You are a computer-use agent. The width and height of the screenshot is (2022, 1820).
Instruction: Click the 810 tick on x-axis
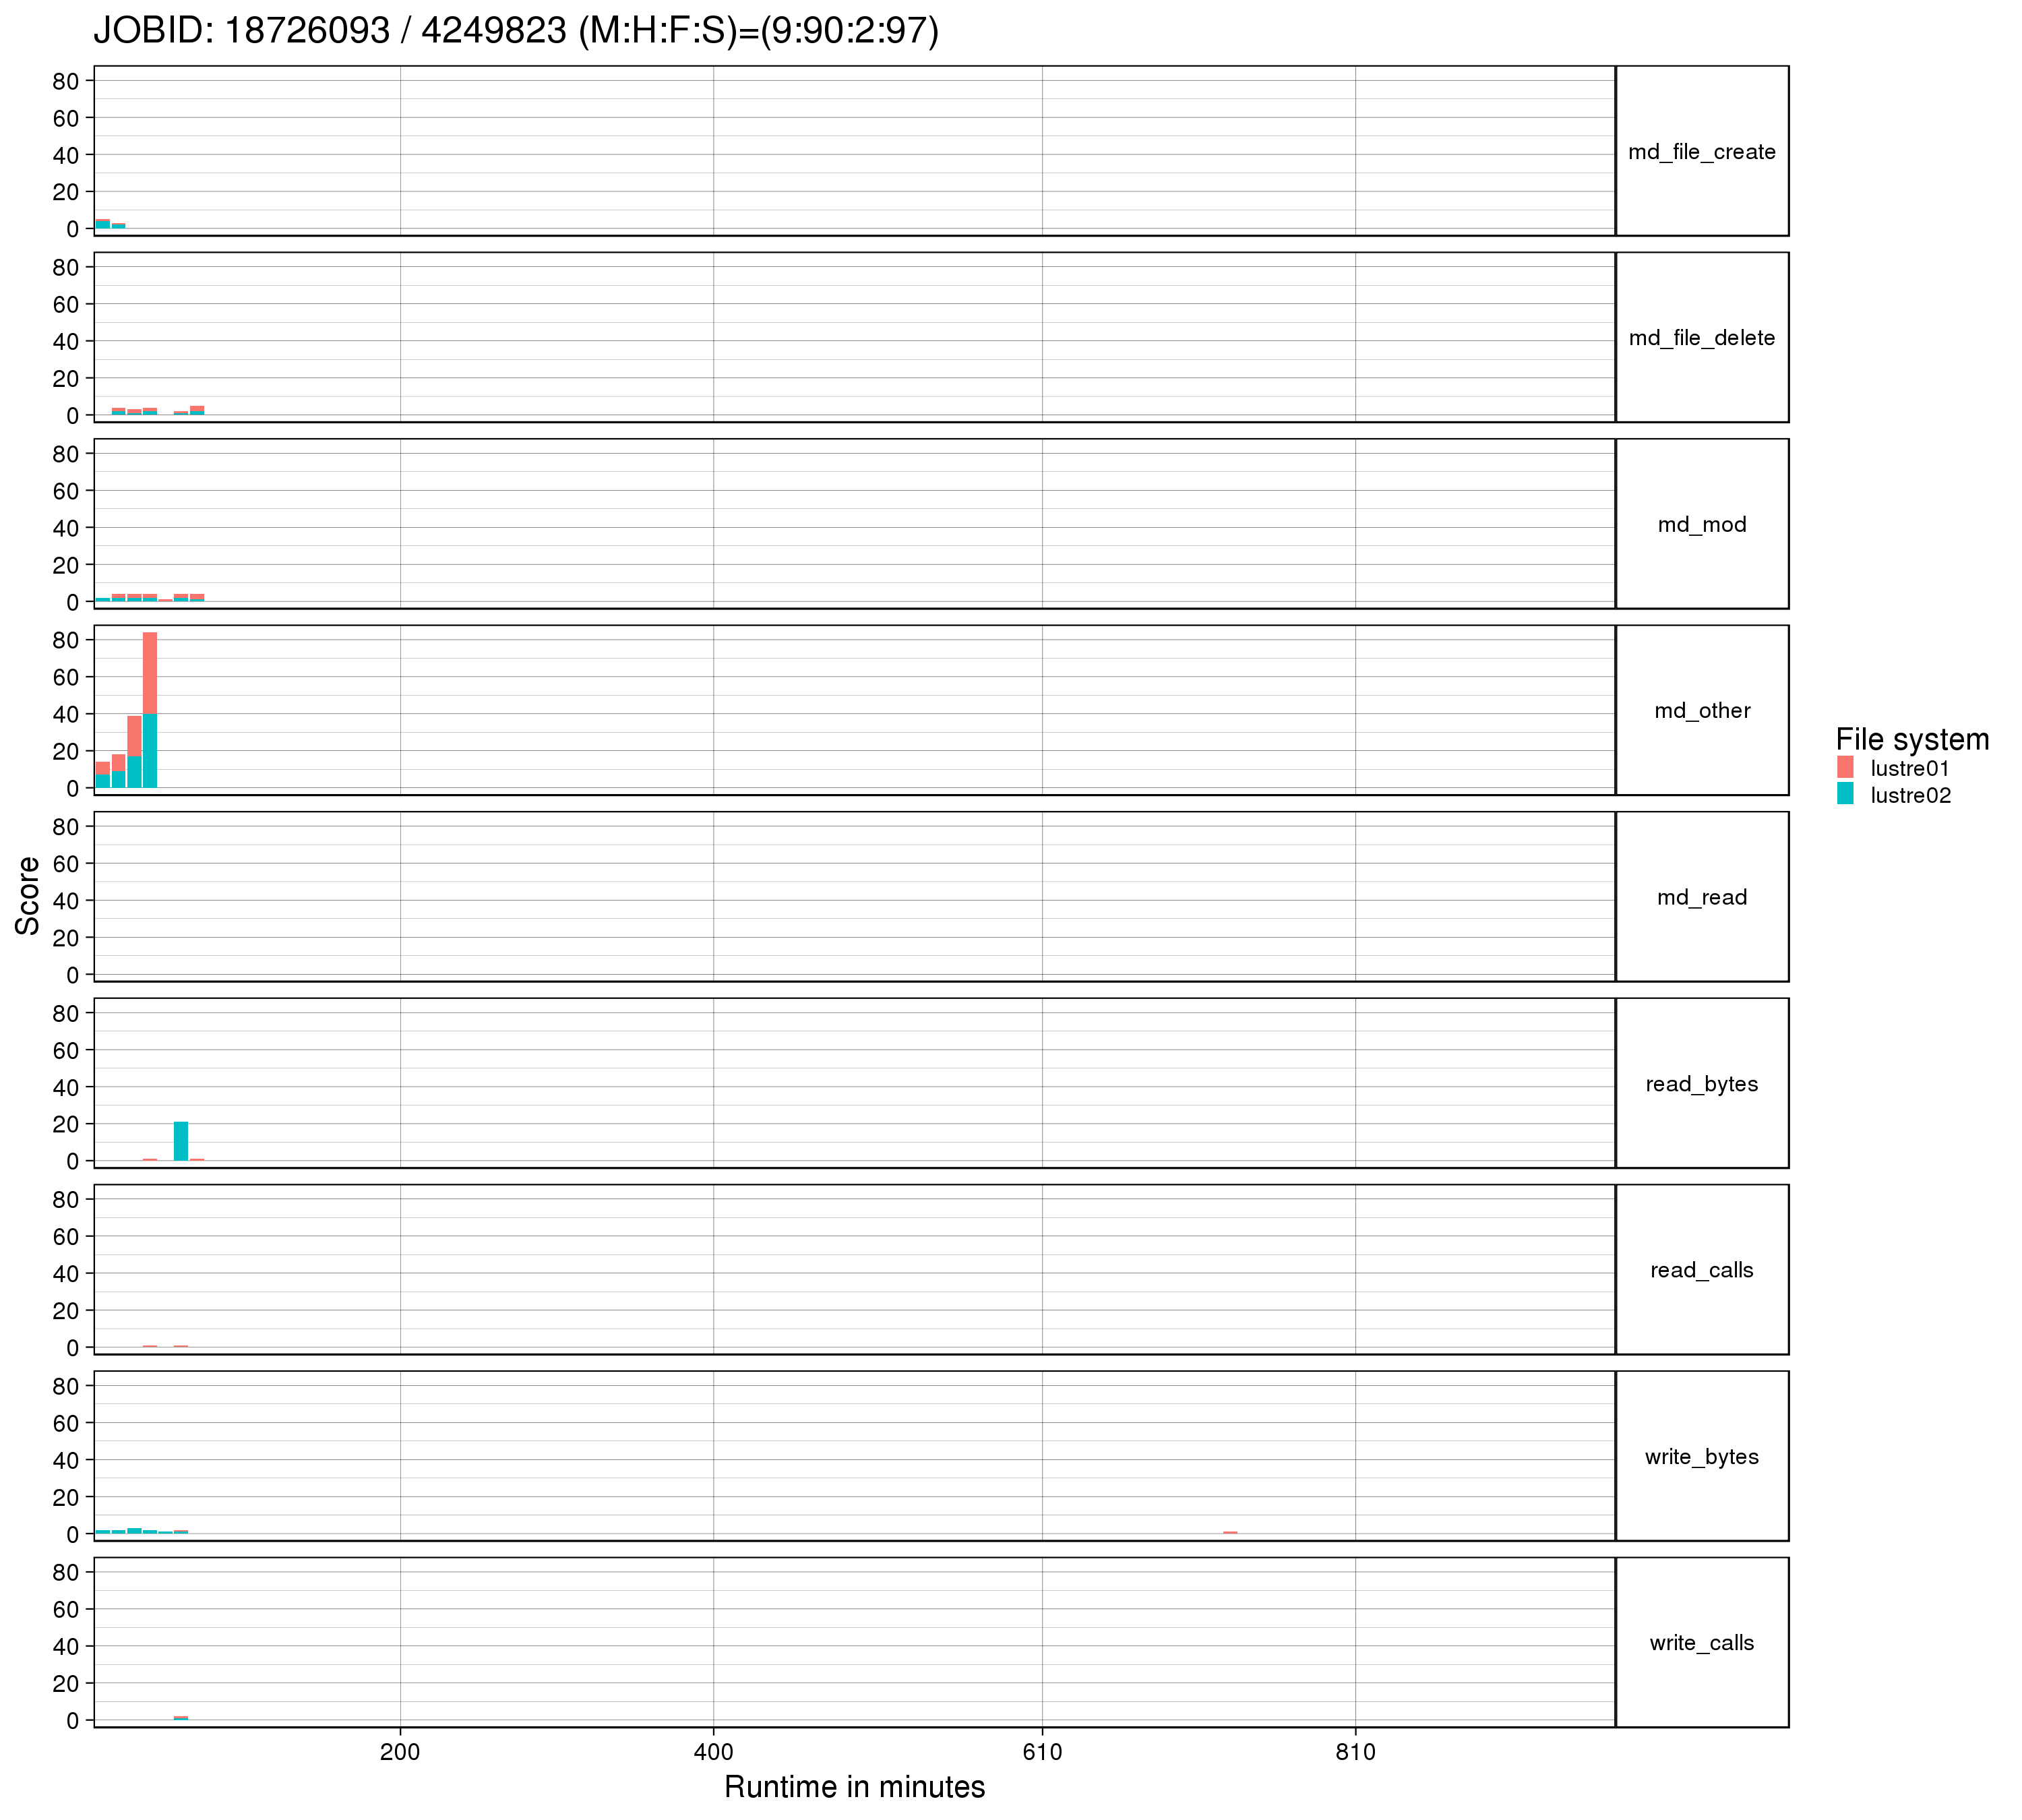[1355, 1752]
